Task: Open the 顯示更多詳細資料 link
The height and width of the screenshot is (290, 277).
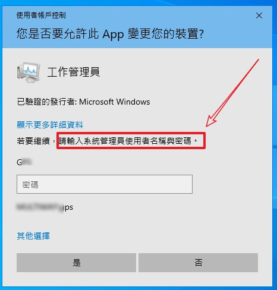Action: tap(50, 125)
